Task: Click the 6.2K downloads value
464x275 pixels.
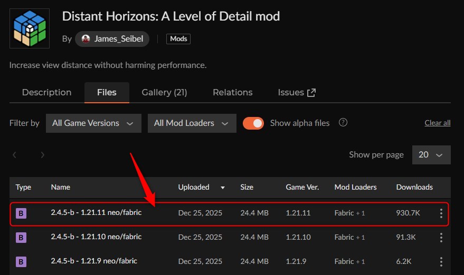Action: 404,262
